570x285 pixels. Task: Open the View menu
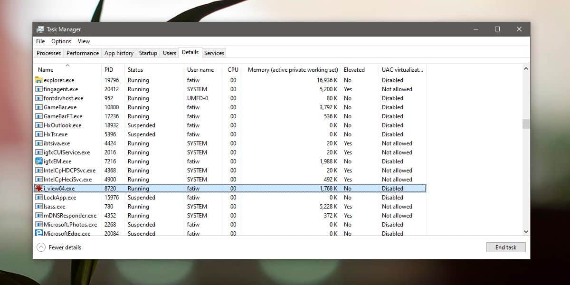84,41
